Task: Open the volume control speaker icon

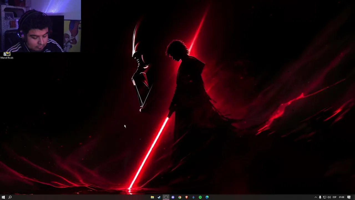Action: [329, 197]
